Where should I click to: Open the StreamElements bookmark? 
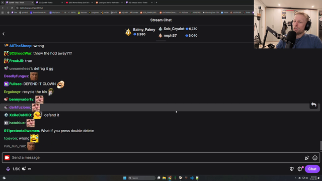point(38,13)
